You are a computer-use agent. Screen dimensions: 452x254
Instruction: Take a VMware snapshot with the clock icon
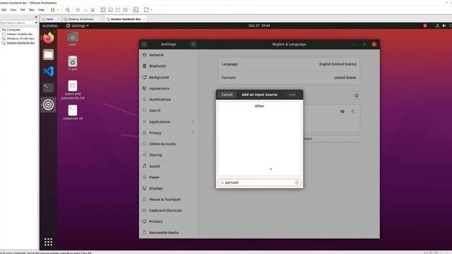[x=78, y=10]
